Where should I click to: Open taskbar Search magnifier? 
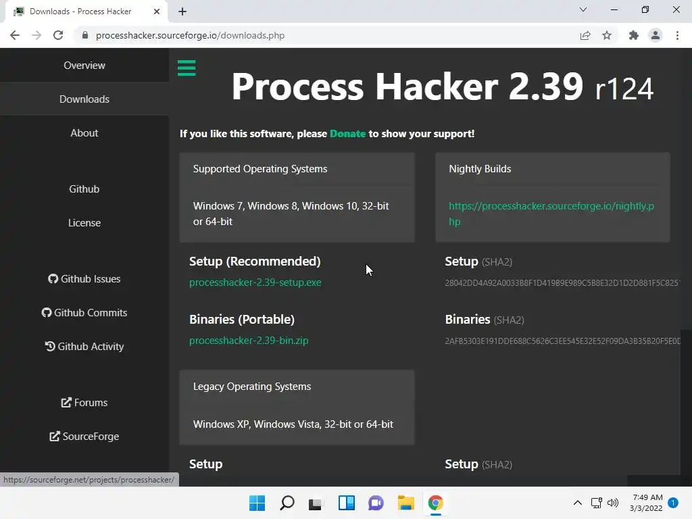tap(287, 503)
